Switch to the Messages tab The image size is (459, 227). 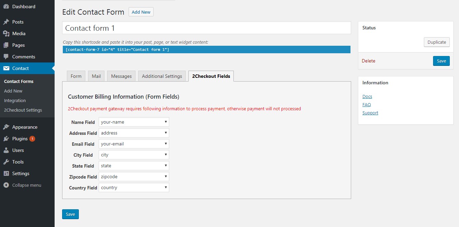tap(121, 76)
